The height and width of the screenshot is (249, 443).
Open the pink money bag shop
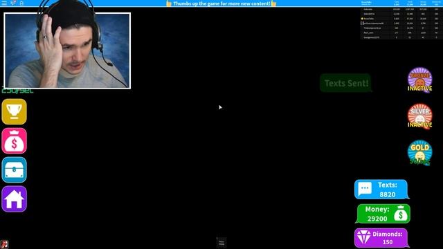click(x=14, y=141)
